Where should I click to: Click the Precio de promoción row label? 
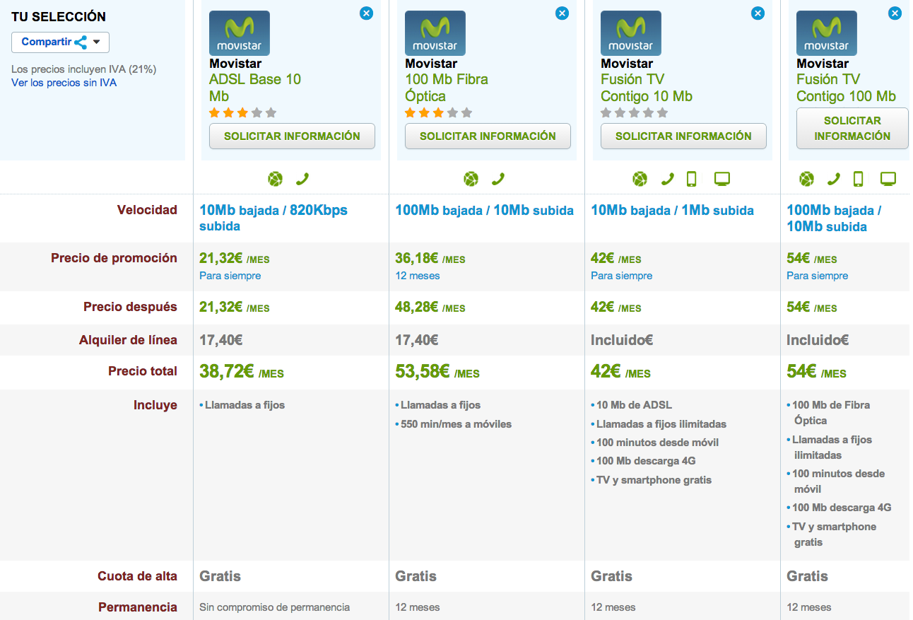114,258
